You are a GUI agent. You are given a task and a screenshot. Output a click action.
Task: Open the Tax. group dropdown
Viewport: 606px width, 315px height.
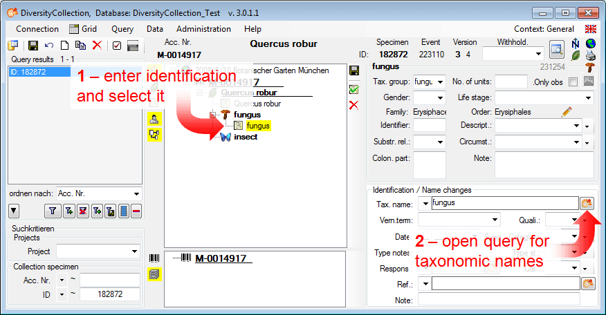441,82
